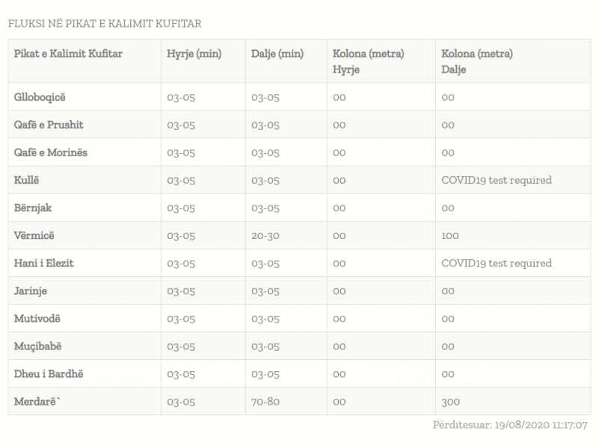Click 'COVID19 test required' in the Kullë row
The image size is (599, 448).
click(x=497, y=180)
